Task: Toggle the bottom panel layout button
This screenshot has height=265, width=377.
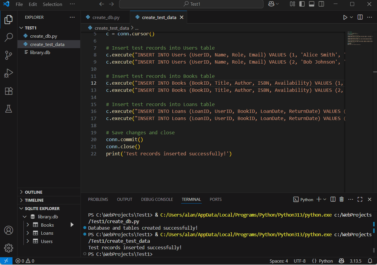Action: 311,4
